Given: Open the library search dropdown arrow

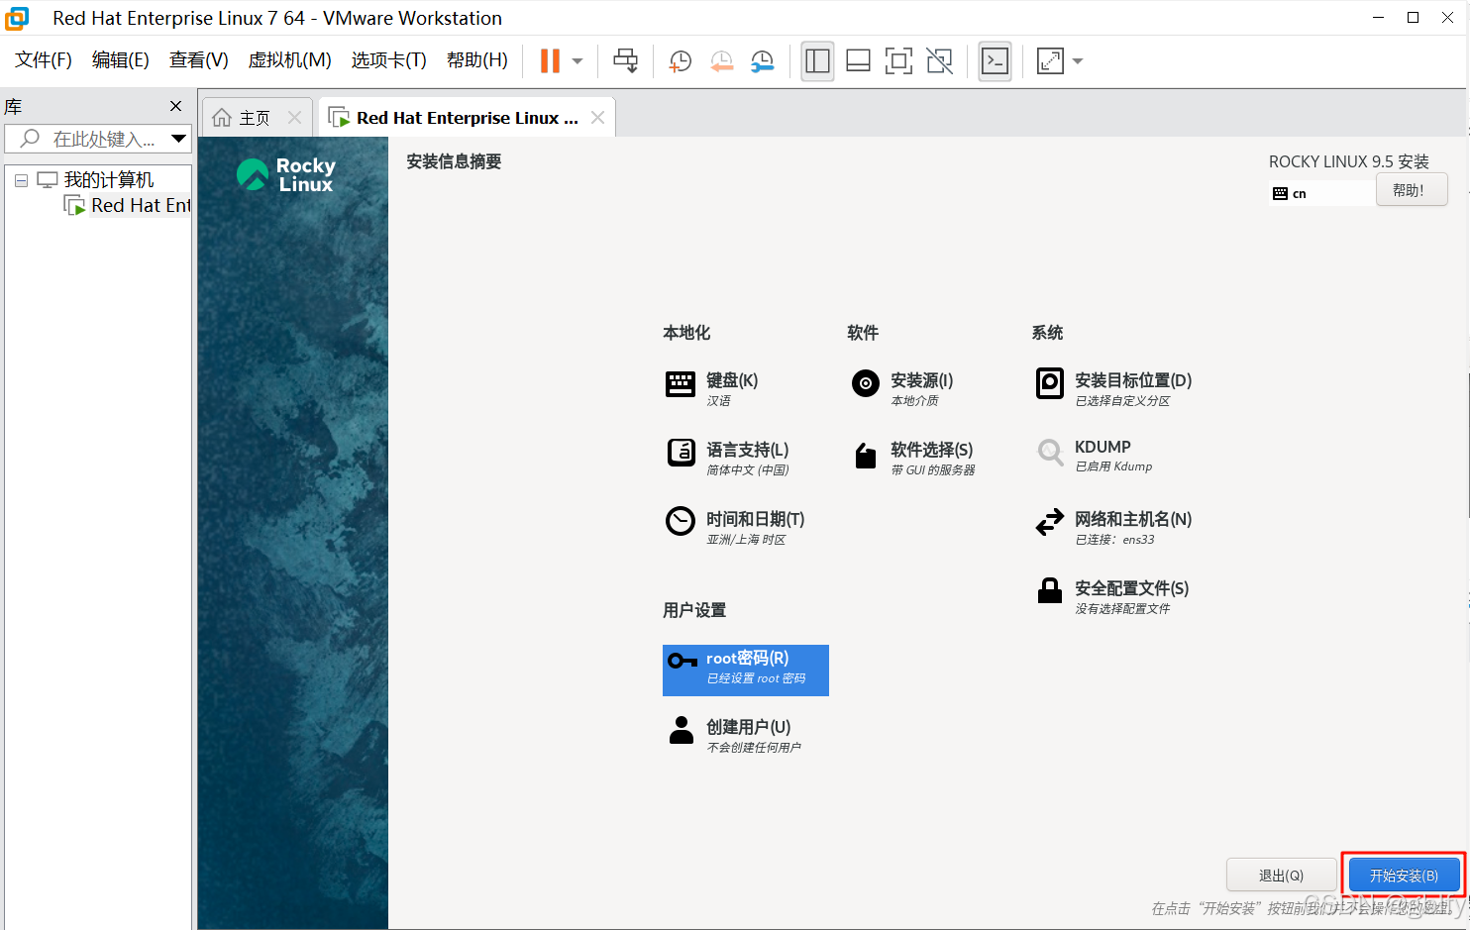Looking at the screenshot, I should coord(179,139).
